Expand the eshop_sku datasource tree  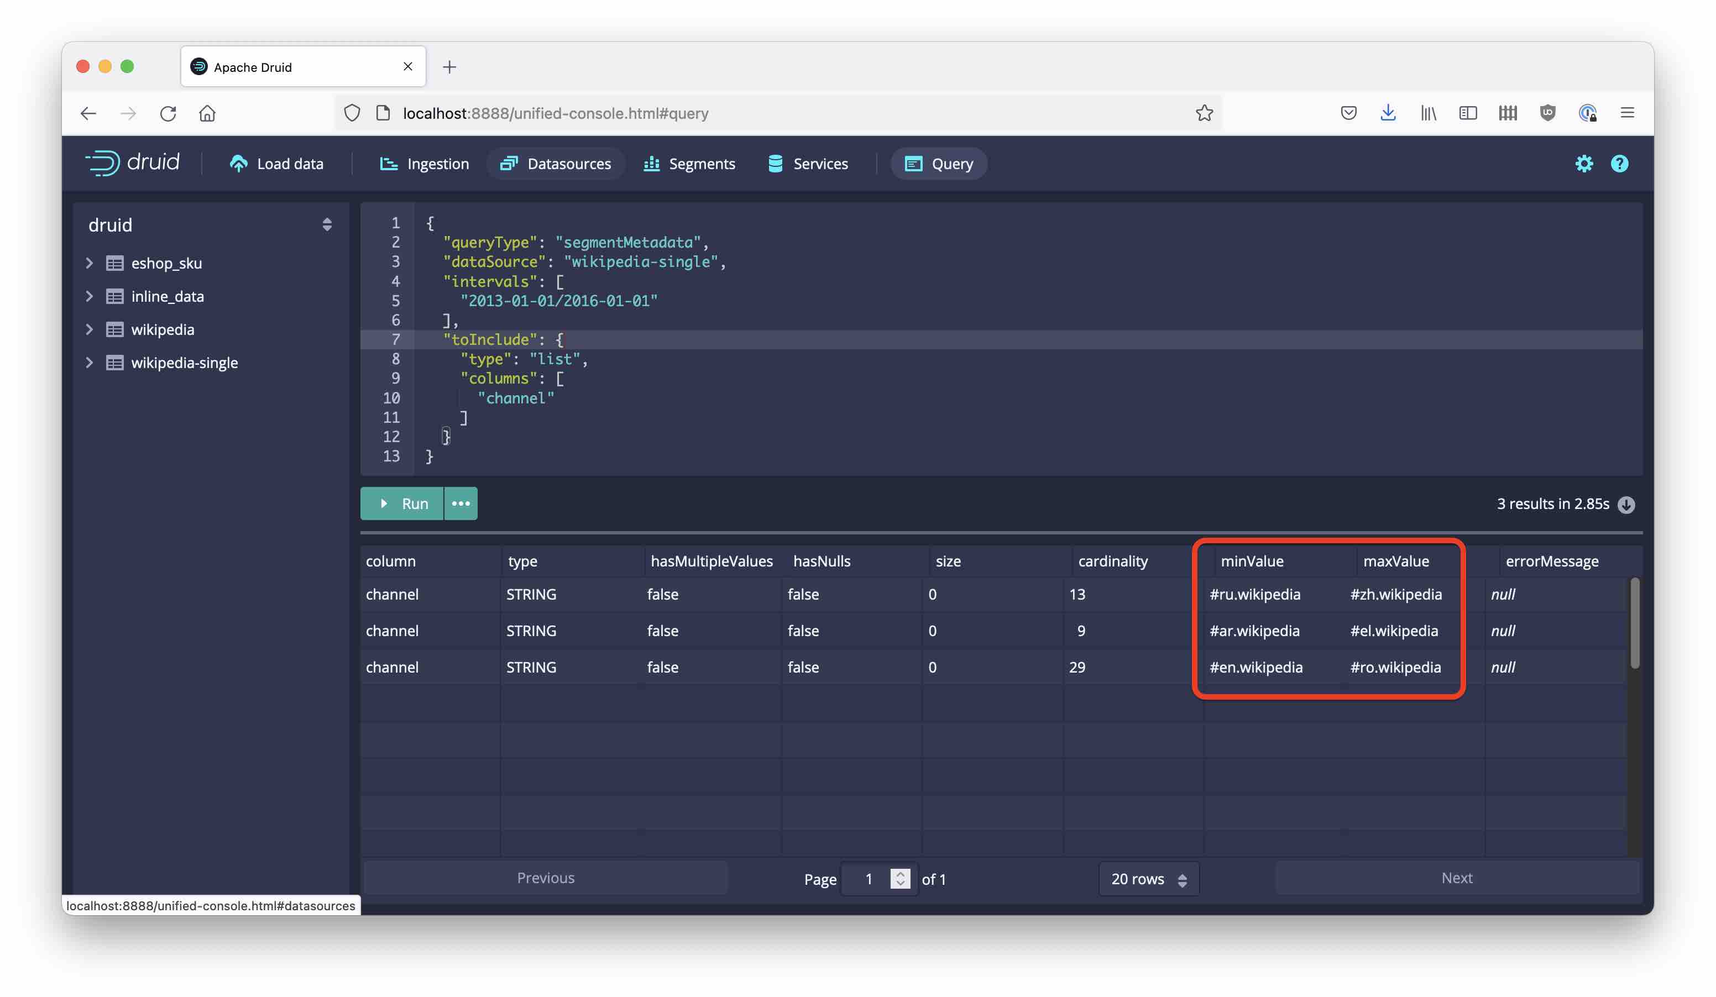[90, 264]
